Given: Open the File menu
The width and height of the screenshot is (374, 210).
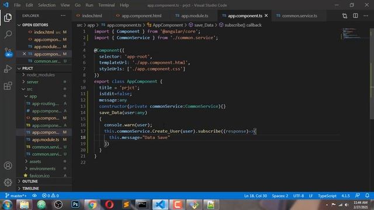Looking at the screenshot, I should tap(17, 5).
